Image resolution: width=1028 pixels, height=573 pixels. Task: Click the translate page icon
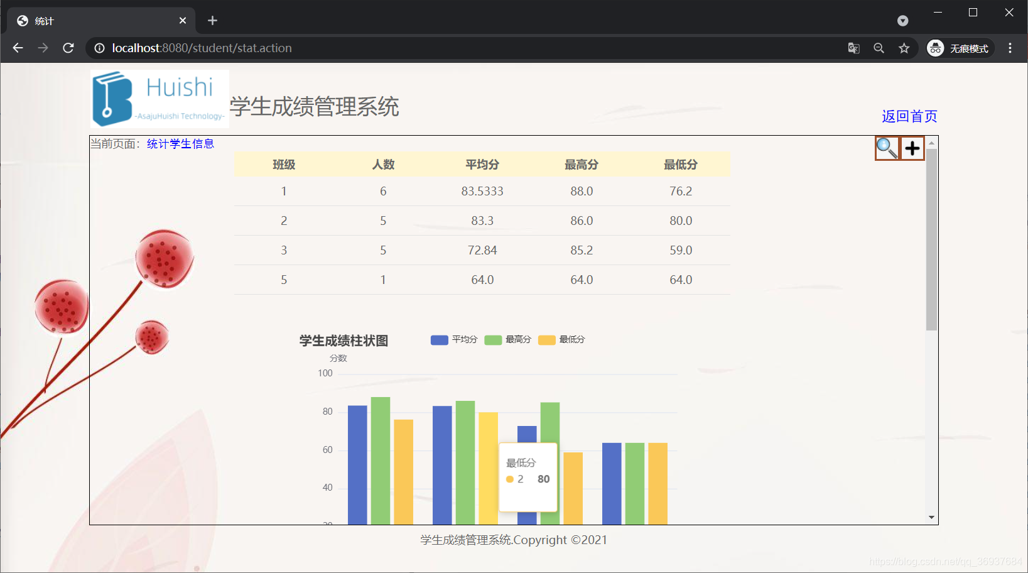pyautogui.click(x=853, y=48)
